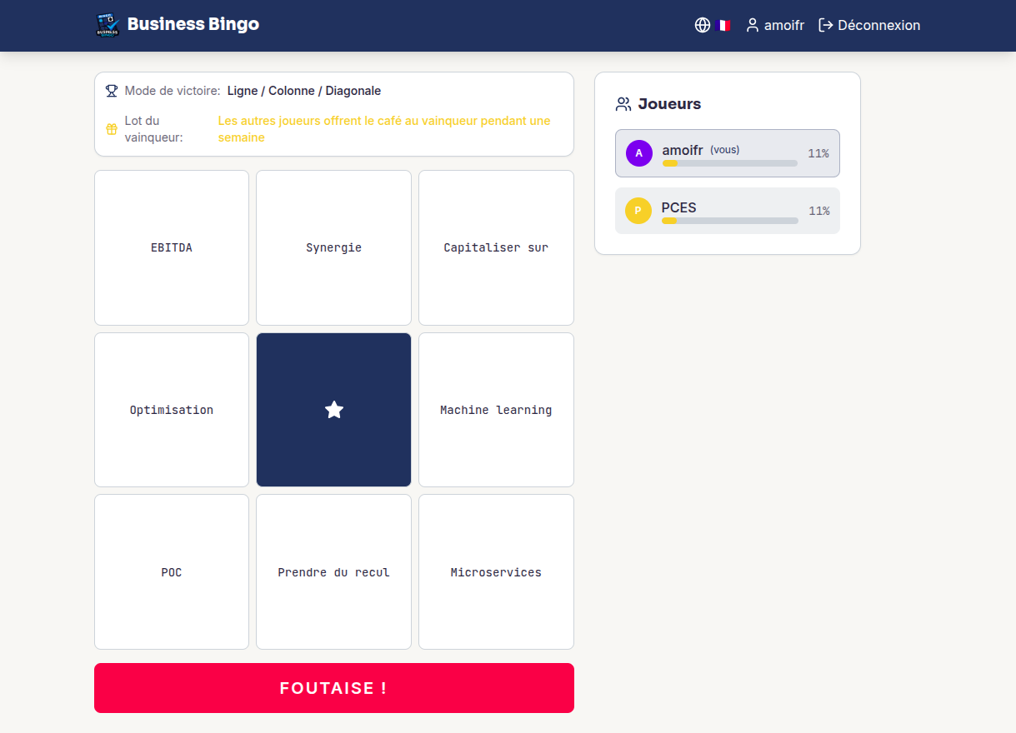Mark the Optimisation square
1016x733 pixels.
(171, 409)
